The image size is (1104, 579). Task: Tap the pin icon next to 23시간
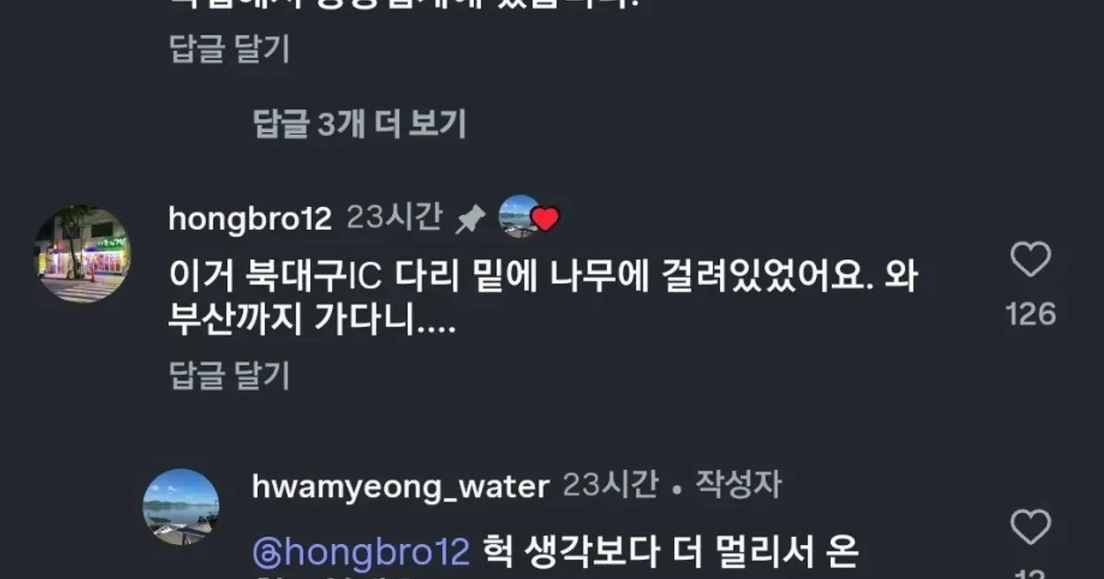tap(470, 219)
